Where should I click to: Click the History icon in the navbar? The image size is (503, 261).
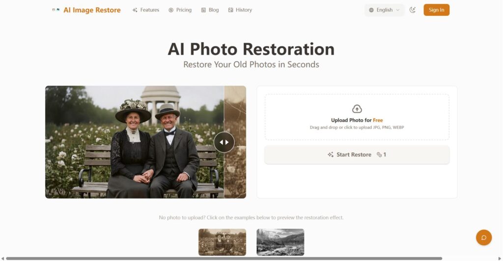click(231, 10)
